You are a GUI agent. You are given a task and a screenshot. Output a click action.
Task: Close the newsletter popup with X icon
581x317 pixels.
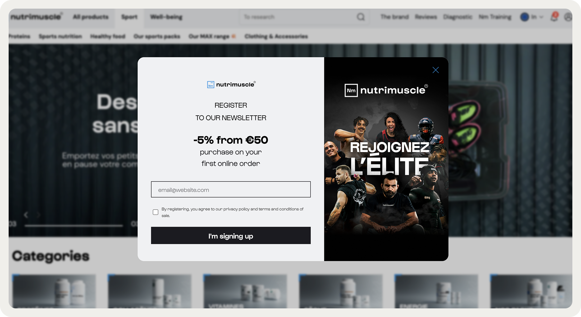click(435, 70)
